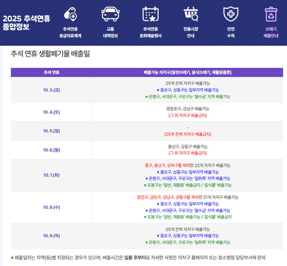This screenshot has width=287, height=266.
Task: Click the '안전 수칙' menu label
Action: point(231,32)
